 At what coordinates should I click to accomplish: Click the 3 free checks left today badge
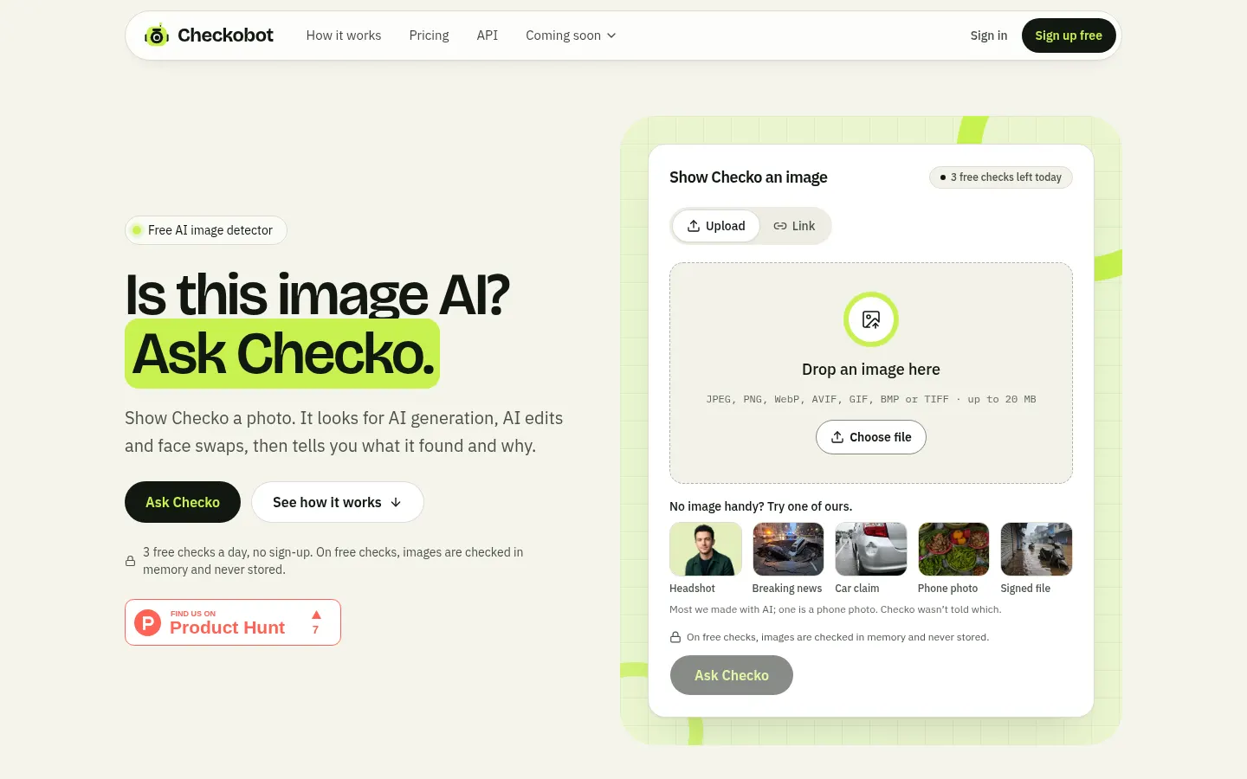1001,177
